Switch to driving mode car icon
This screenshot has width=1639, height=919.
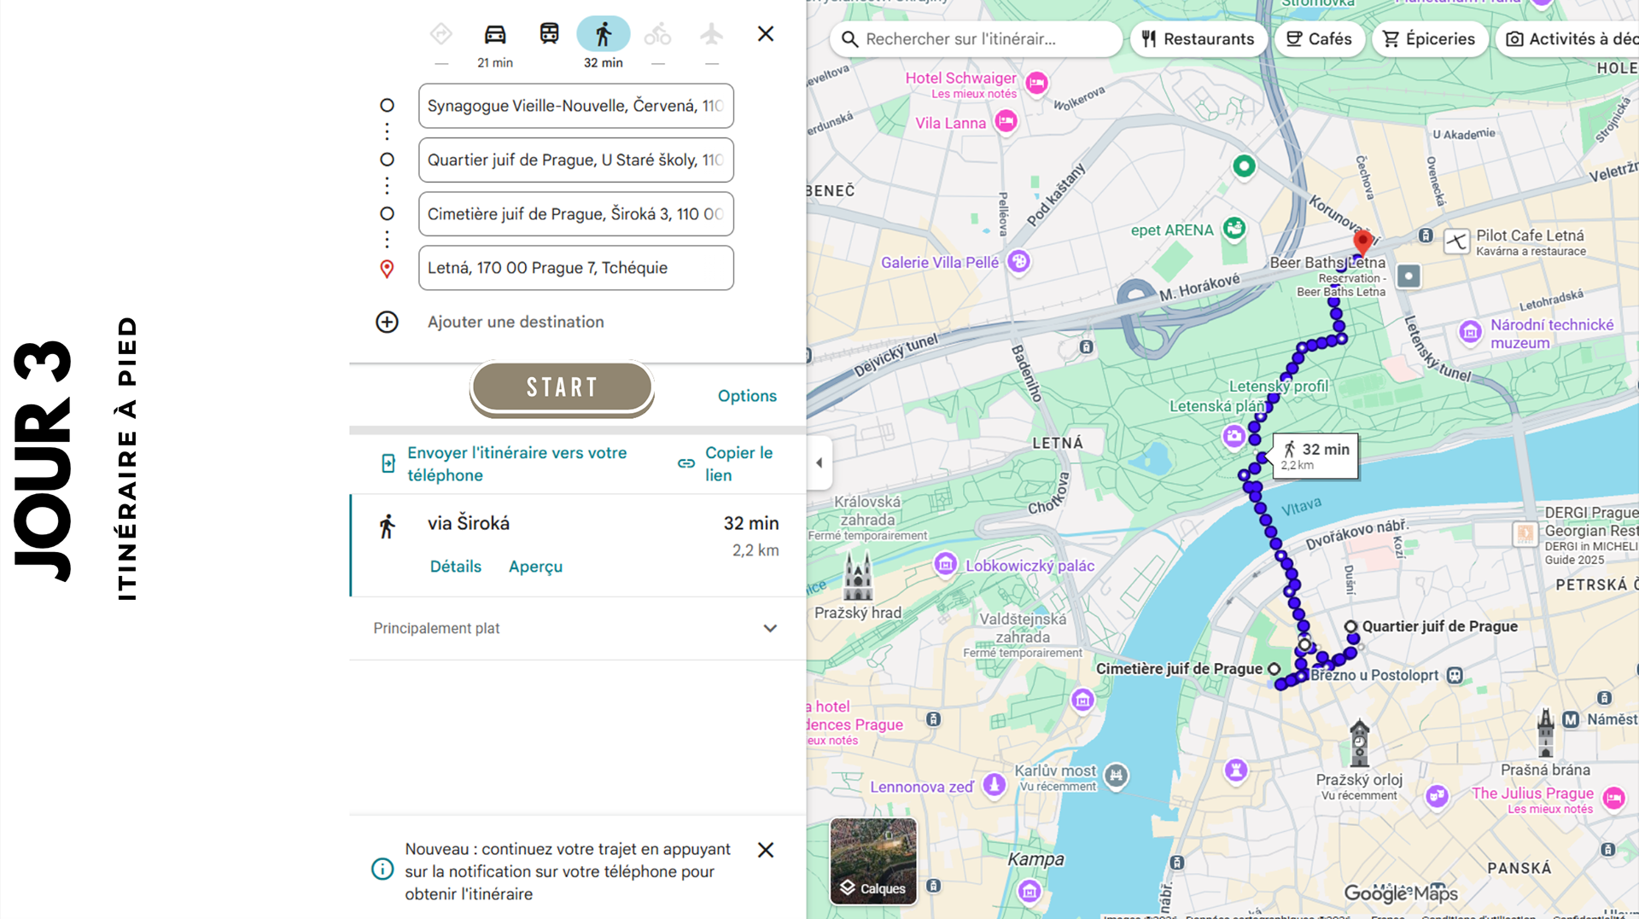point(495,34)
